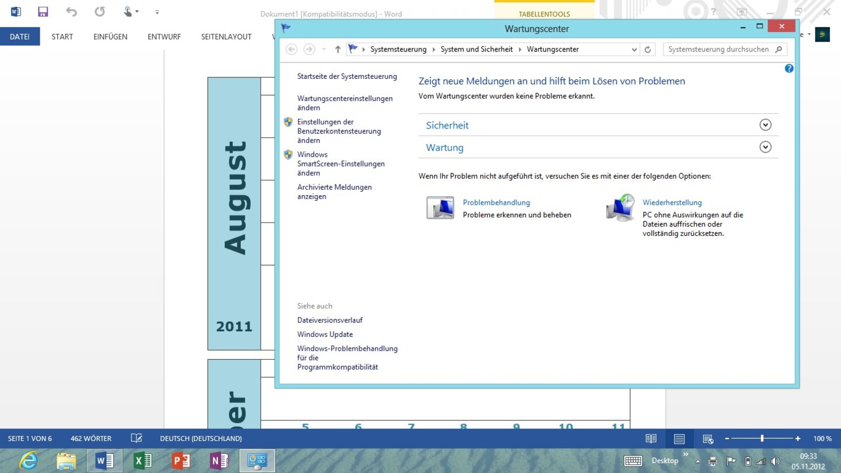Expand the Sicherheit section chevron

click(766, 125)
